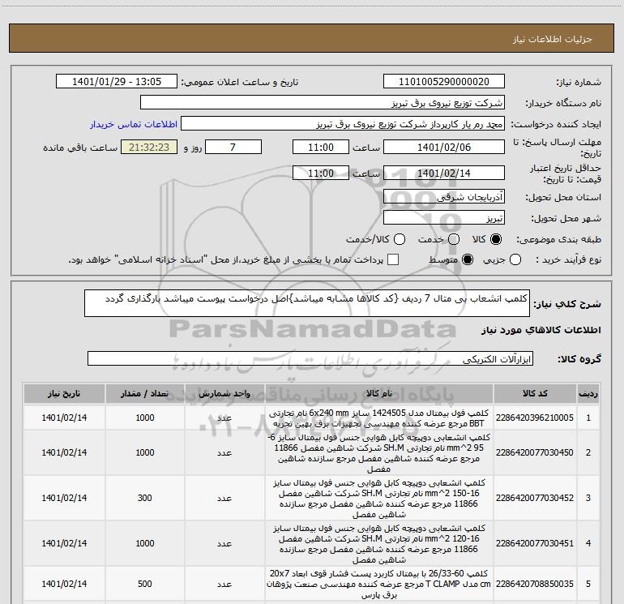Click the کد کالا column header
624x604 pixels.
(535, 393)
